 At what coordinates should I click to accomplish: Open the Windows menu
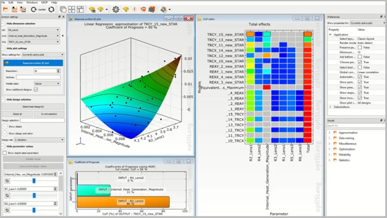point(31,2)
